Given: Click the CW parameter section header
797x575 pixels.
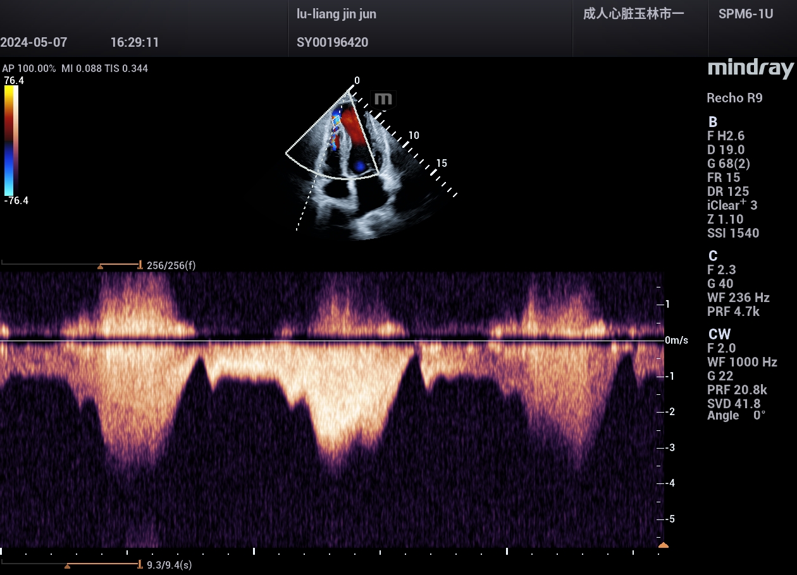Looking at the screenshot, I should tap(719, 334).
